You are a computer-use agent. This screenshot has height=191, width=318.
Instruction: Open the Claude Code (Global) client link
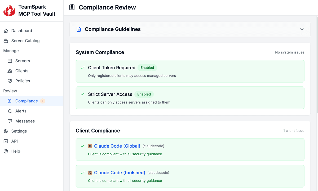pyautogui.click(x=117, y=146)
